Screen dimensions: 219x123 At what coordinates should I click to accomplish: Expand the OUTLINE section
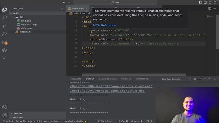[x=38, y=114]
